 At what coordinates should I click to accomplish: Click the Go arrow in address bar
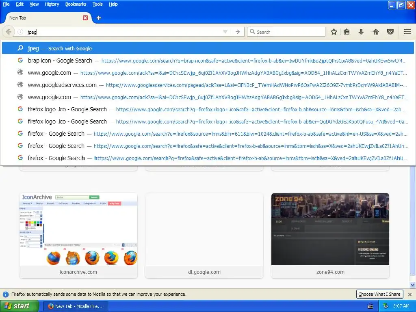pyautogui.click(x=238, y=32)
